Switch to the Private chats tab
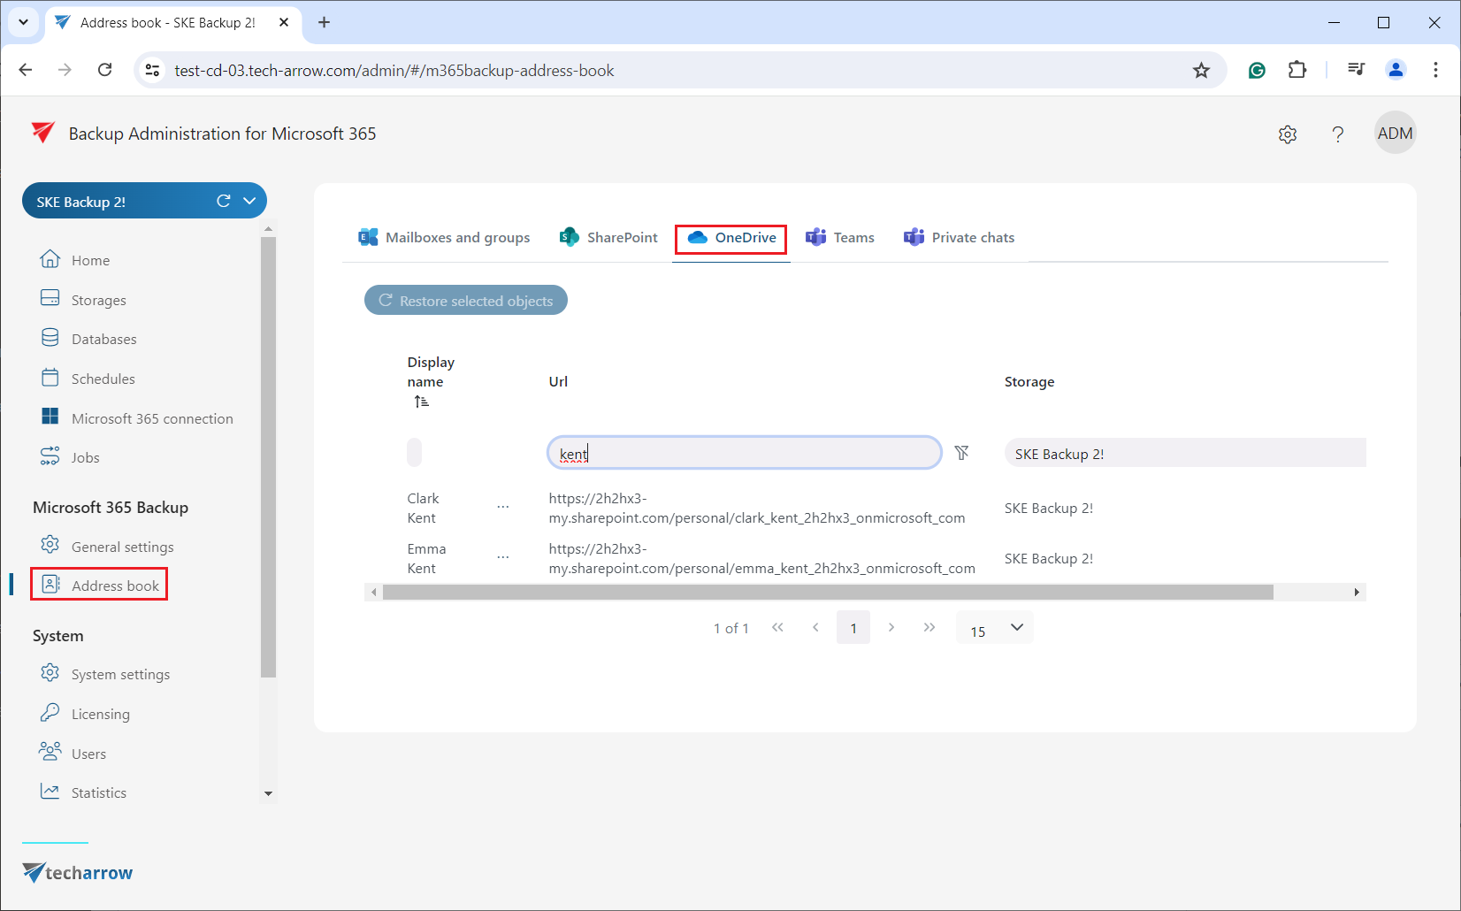 (960, 238)
